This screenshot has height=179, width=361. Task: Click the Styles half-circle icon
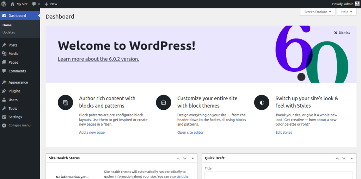click(262, 102)
